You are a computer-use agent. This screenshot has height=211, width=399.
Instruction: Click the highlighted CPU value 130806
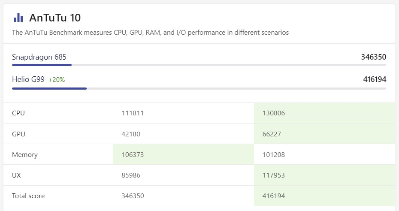point(273,113)
